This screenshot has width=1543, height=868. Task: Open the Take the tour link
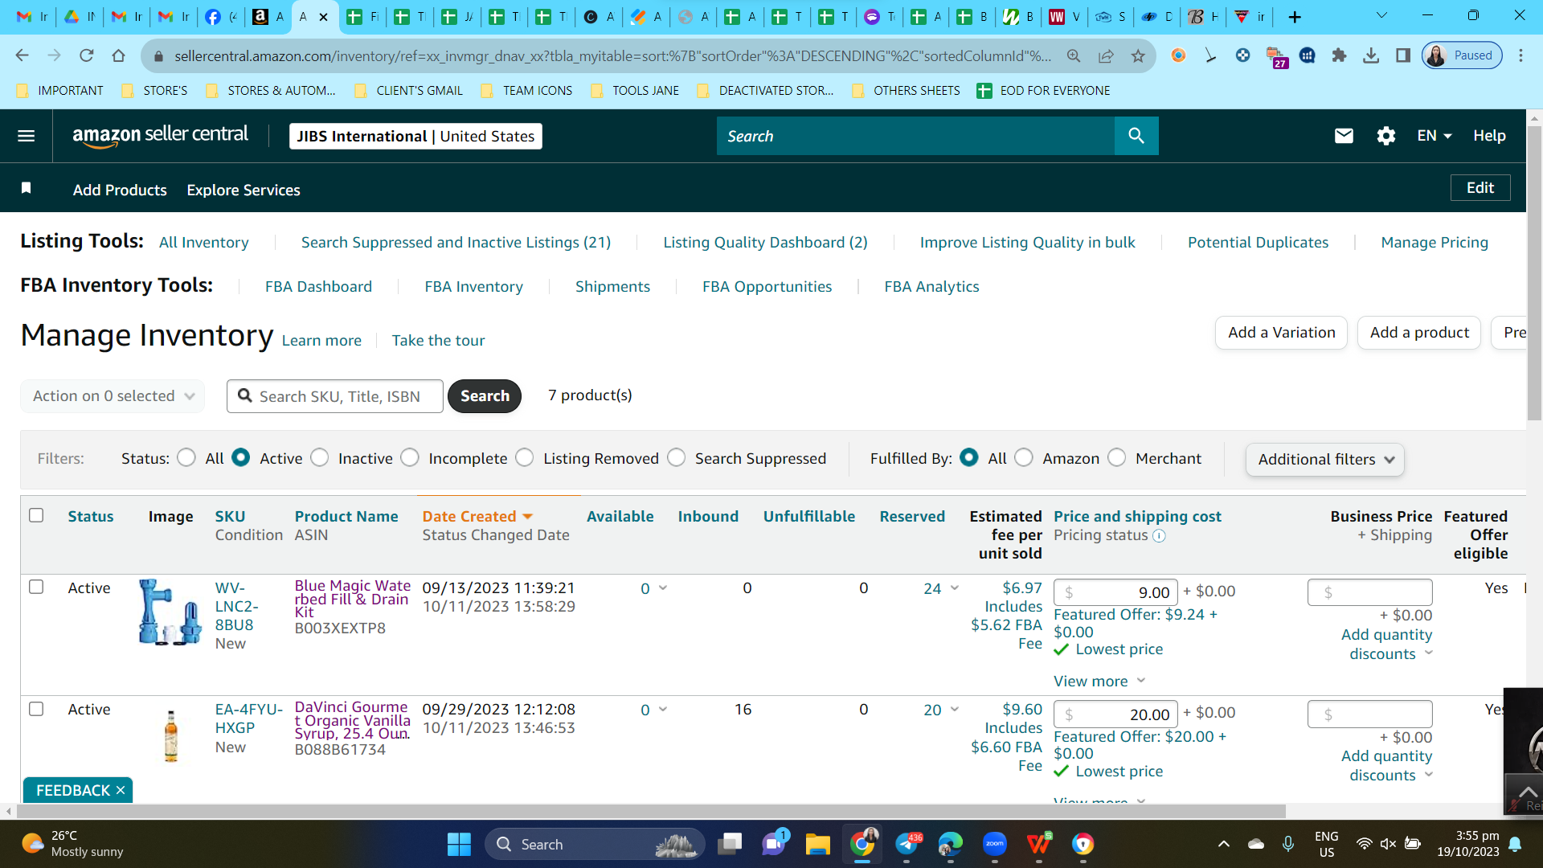pyautogui.click(x=438, y=341)
